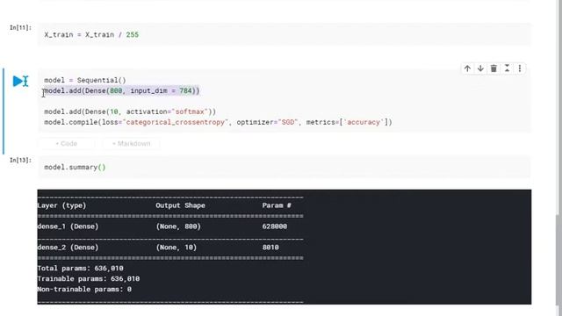Viewport: 562px width, 316px height.
Task: Click the Output Shape column header
Action: tap(180, 205)
